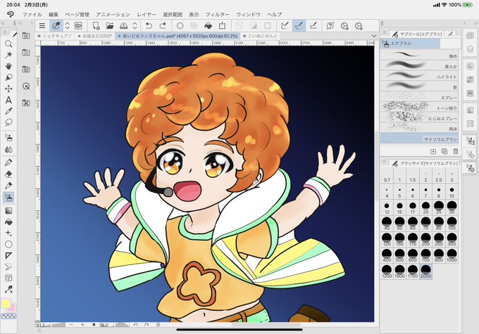This screenshot has height=334, width=479.
Task: Select the Zoom magnifier tool
Action: (x=8, y=44)
